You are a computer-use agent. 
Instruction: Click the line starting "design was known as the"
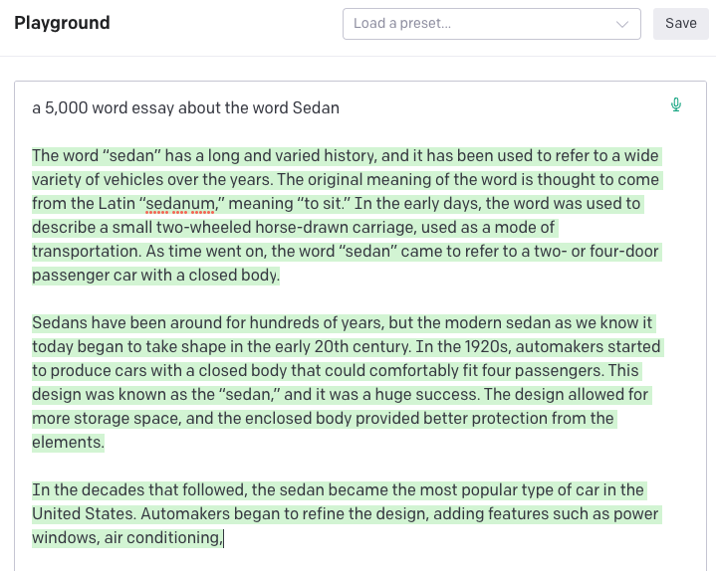[x=341, y=395]
